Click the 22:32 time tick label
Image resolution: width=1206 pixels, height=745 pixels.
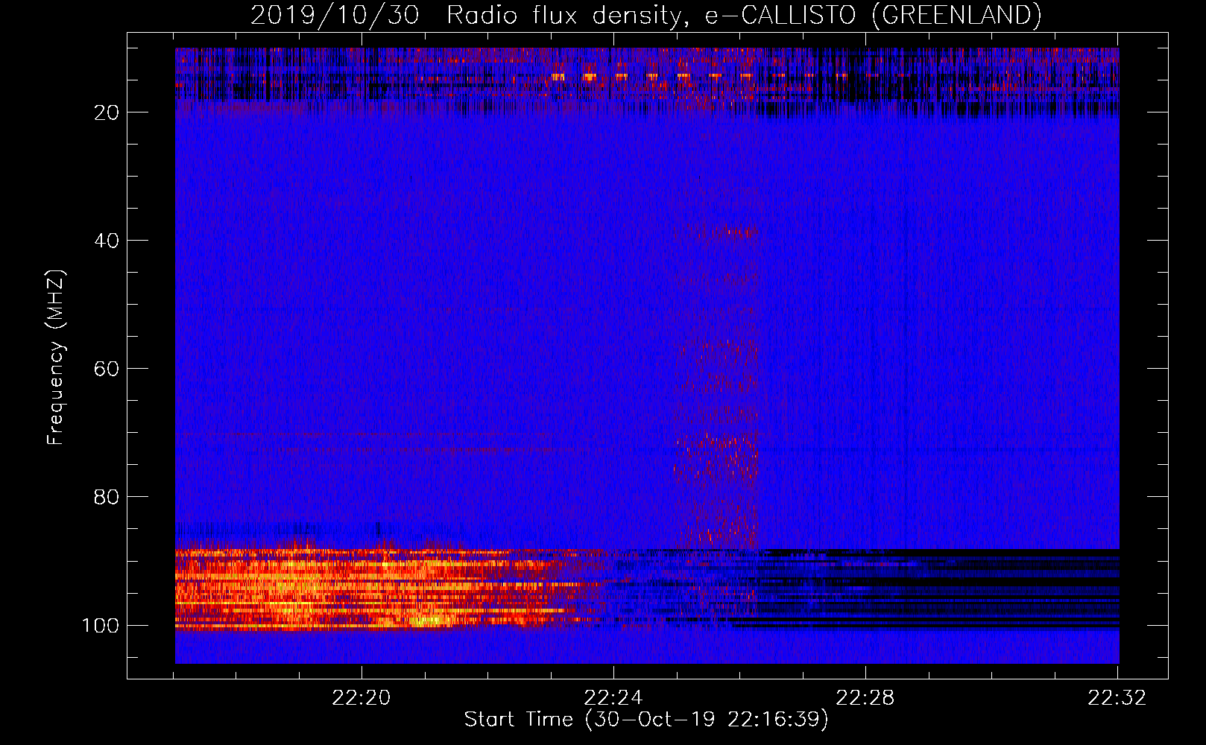[1117, 698]
